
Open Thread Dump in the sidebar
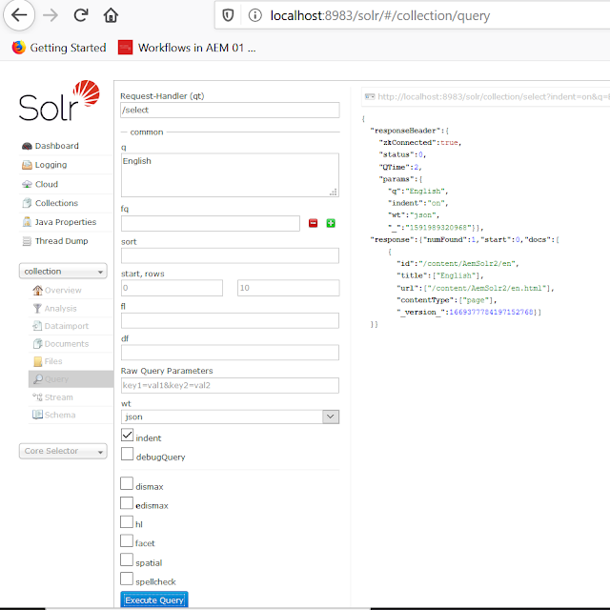[61, 241]
